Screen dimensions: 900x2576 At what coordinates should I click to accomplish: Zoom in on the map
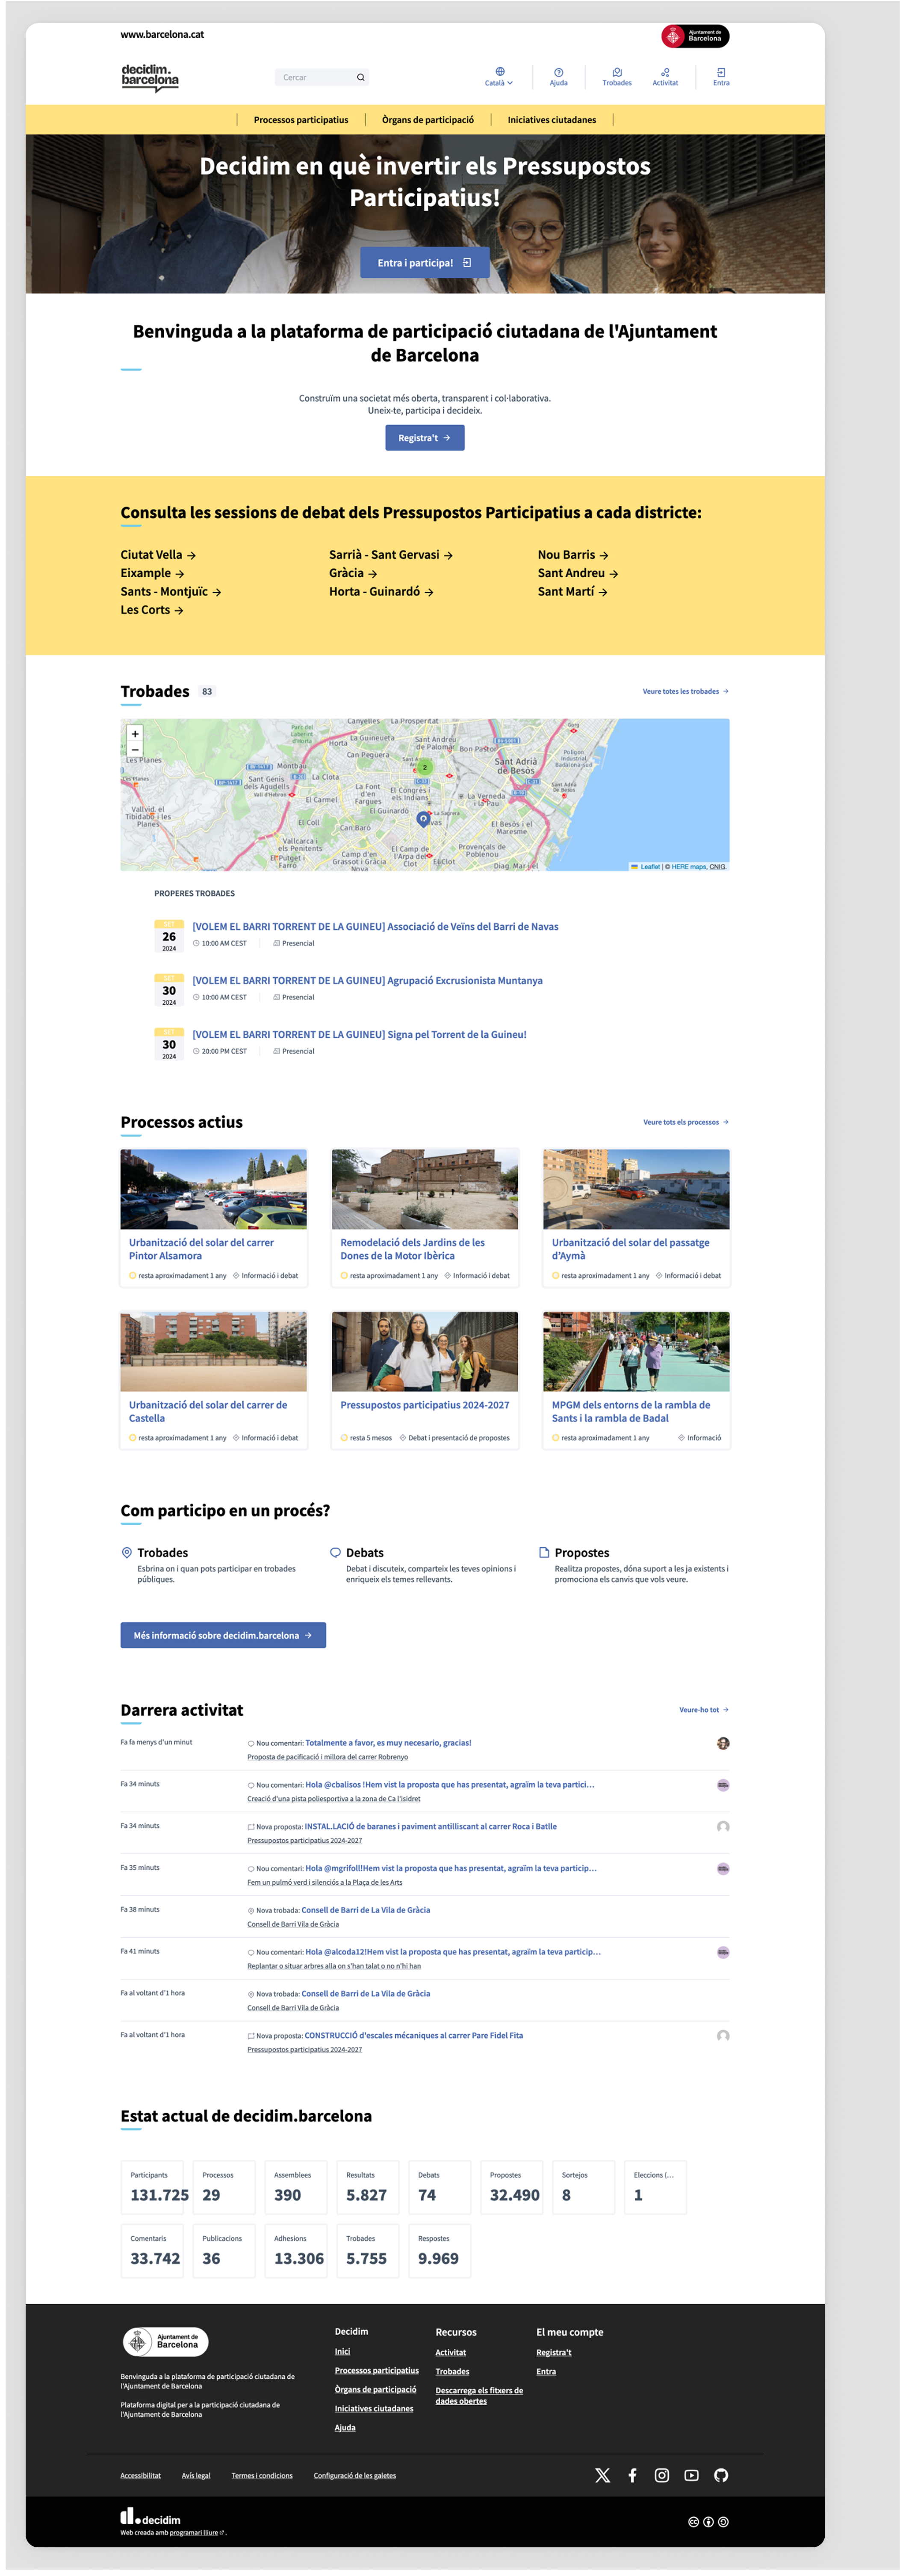135,734
